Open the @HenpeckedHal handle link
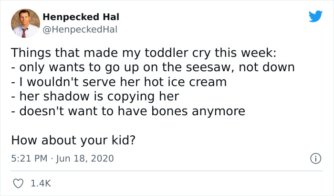Screen dimensions: 334x196 [x=80, y=29]
